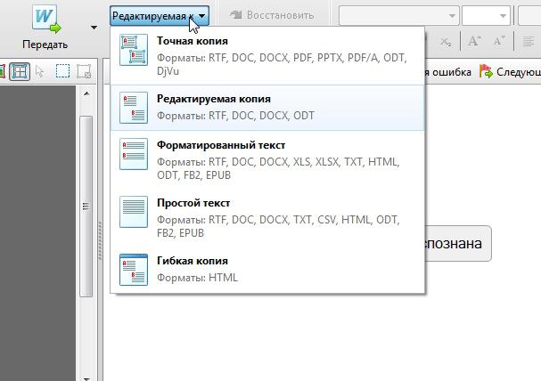541x381 pixels.
Task: Select the Редактируемая копия option
Action: pos(267,107)
